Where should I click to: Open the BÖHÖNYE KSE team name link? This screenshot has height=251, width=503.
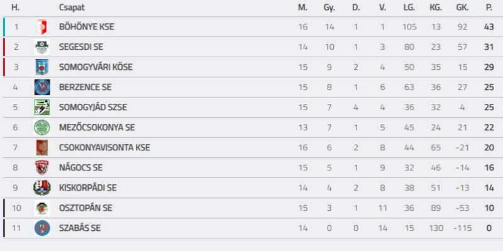point(87,26)
